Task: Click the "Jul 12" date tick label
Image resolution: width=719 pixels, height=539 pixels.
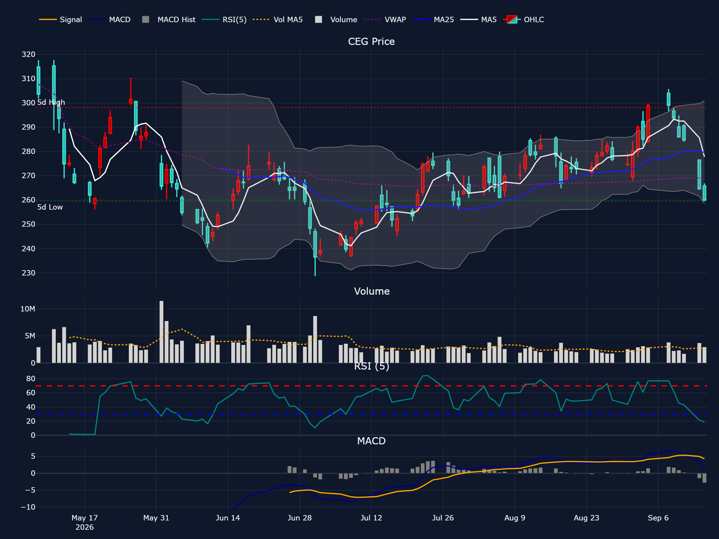Action: pyautogui.click(x=371, y=518)
